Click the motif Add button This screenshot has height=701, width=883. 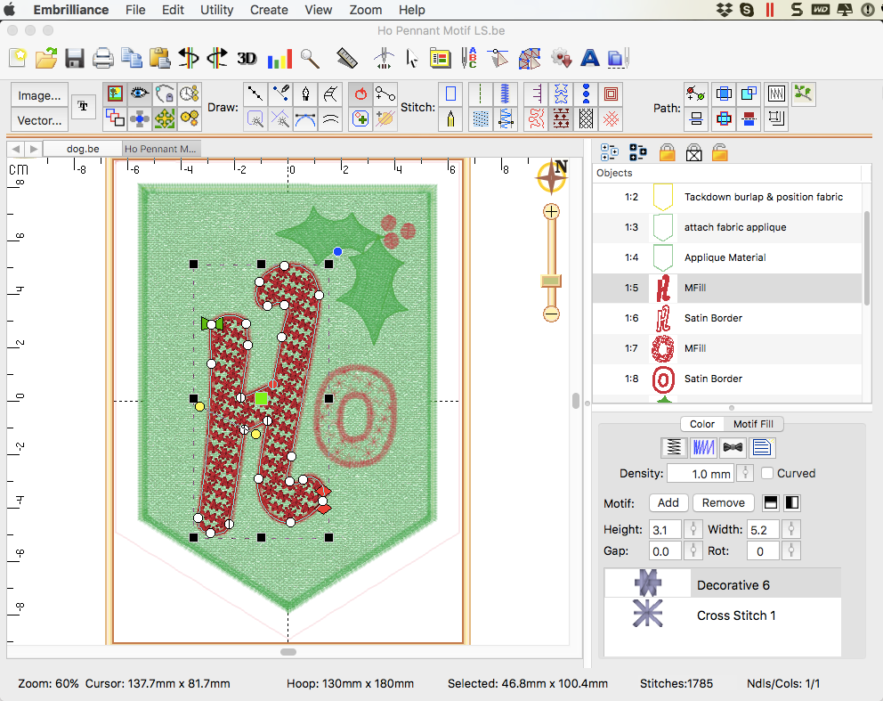(x=668, y=502)
